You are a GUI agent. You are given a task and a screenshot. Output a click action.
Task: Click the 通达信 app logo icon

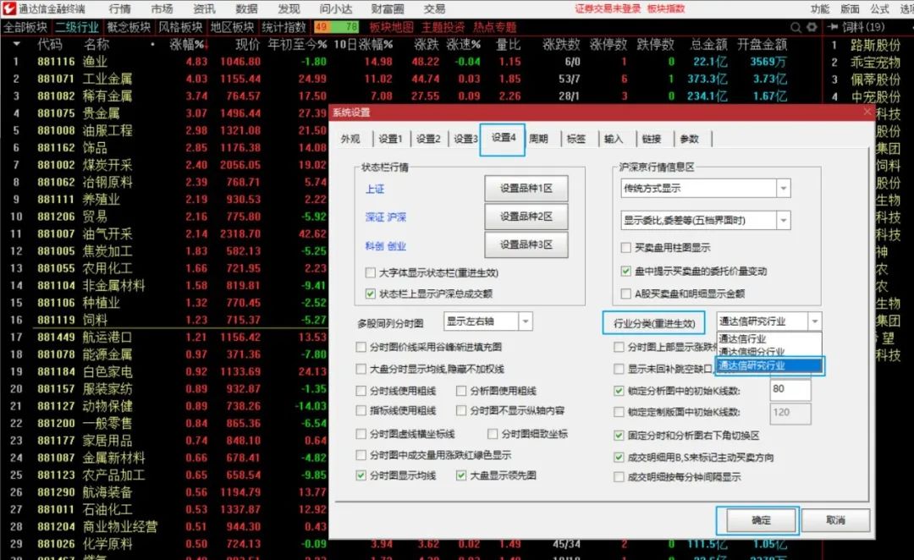pyautogui.click(x=8, y=8)
